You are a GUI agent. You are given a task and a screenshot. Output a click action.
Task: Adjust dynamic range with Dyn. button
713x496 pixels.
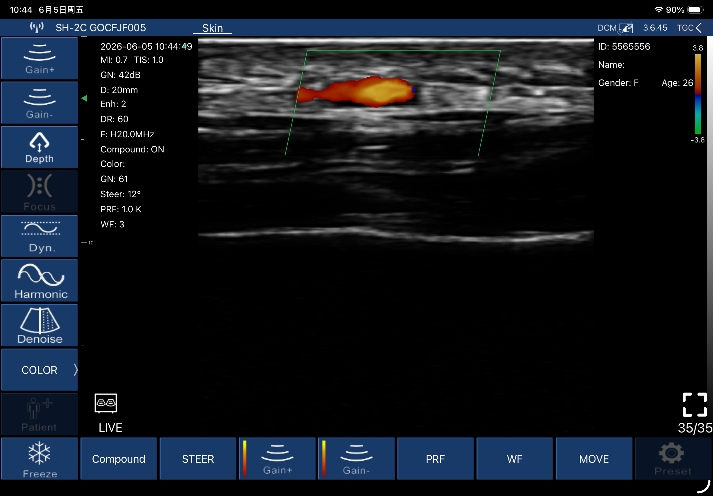[39, 236]
